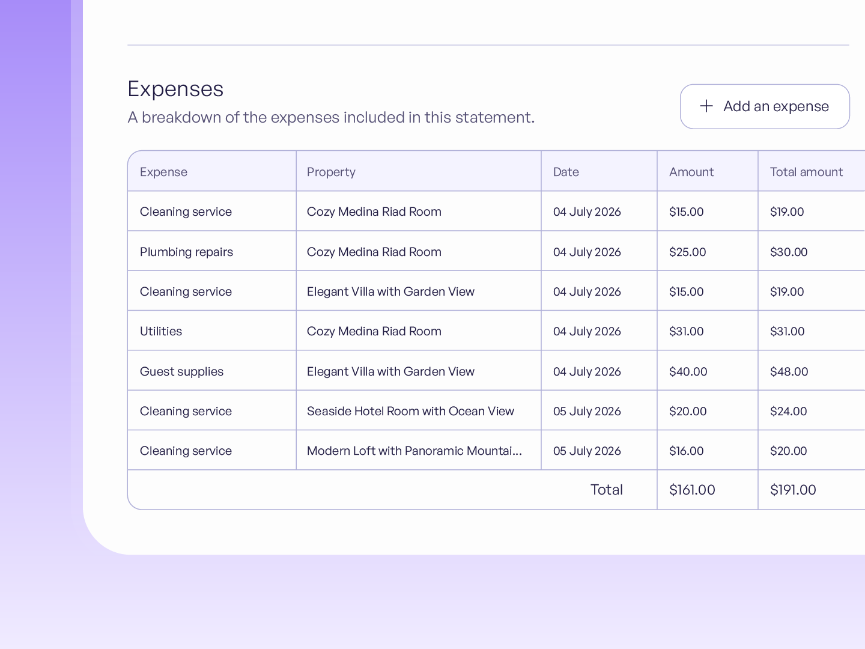Image resolution: width=865 pixels, height=649 pixels.
Task: Click the $24.00 total in Seaside Hotel row
Action: coord(789,411)
